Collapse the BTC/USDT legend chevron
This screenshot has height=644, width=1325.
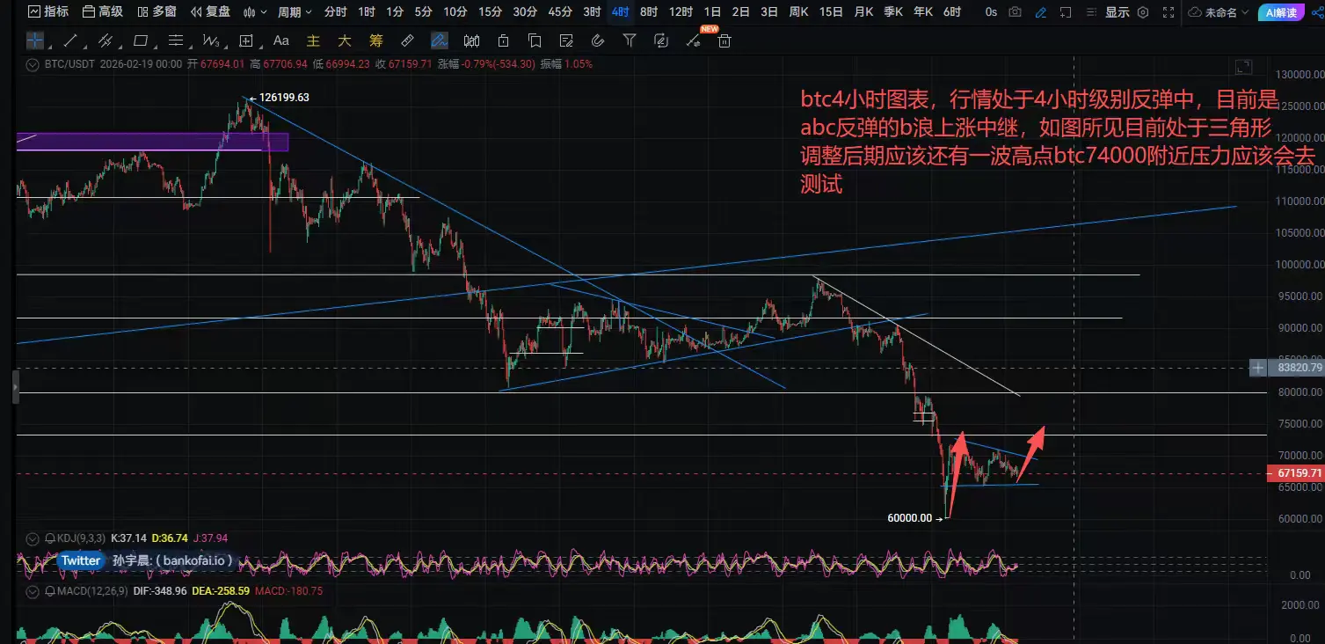(33, 64)
